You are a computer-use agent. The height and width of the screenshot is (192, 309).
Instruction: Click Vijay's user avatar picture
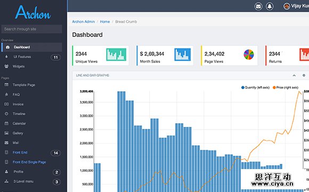tap(287, 6)
